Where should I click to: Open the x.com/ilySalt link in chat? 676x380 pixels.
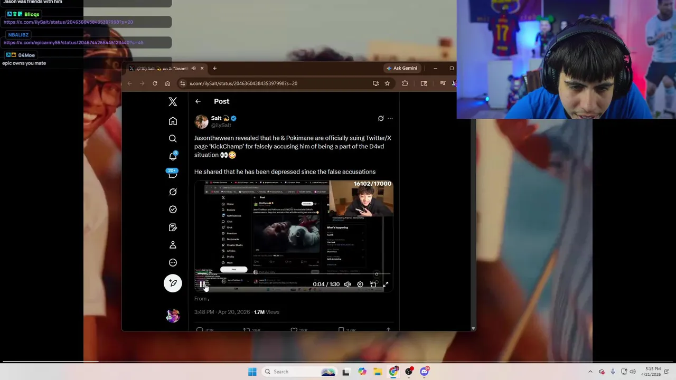point(68,22)
